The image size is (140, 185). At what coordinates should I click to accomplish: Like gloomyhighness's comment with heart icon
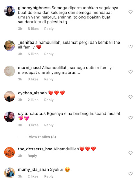[130, 12]
